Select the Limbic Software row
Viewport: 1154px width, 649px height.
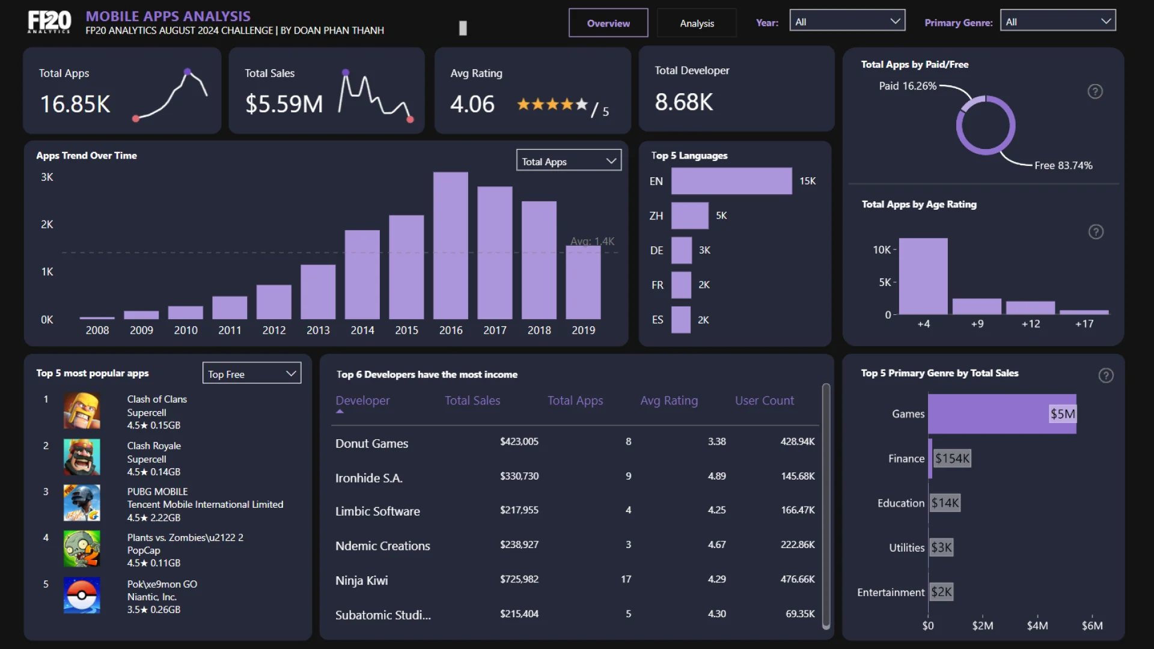pyautogui.click(x=575, y=511)
